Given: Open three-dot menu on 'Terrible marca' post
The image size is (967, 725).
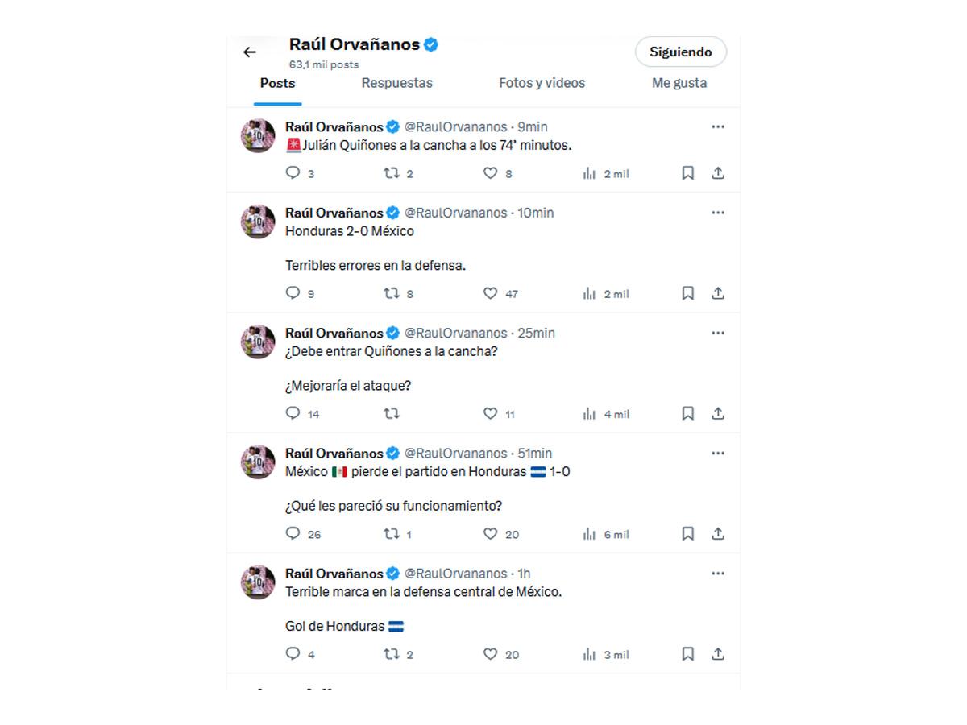Looking at the screenshot, I should (x=718, y=574).
